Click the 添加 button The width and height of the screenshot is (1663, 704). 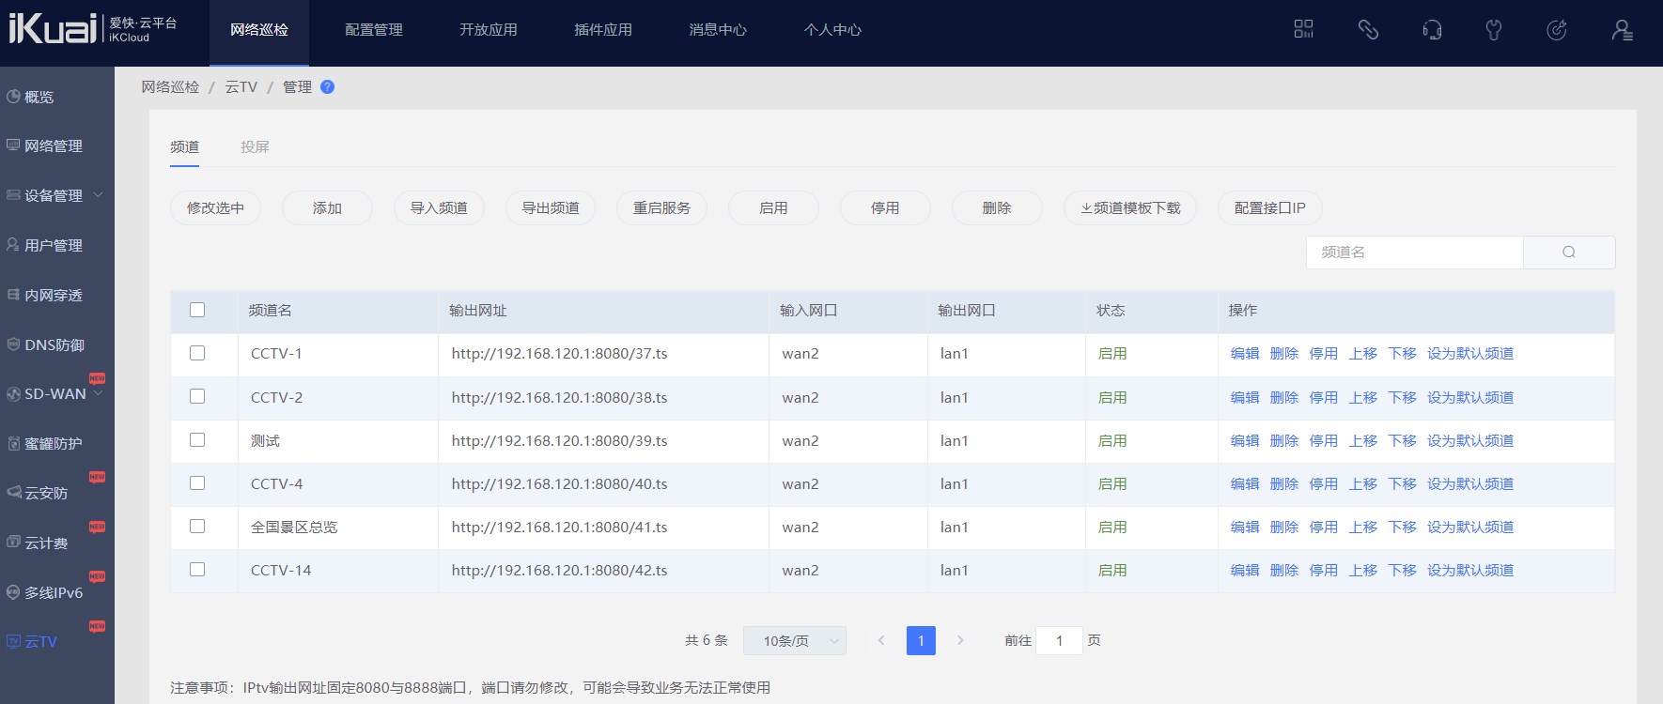click(327, 207)
